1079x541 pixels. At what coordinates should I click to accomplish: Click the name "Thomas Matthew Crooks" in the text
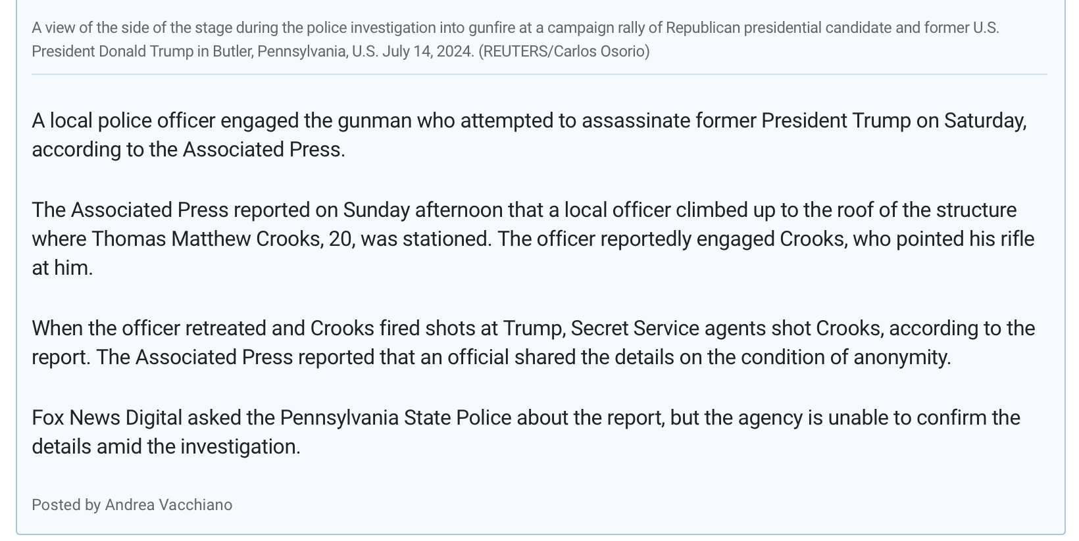(x=206, y=239)
